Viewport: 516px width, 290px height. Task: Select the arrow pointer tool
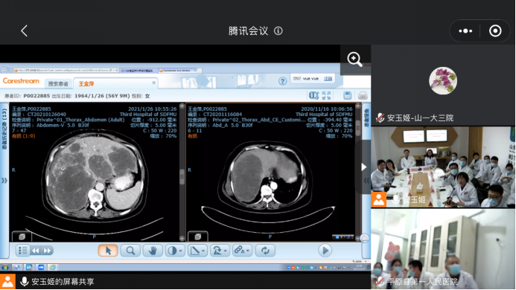point(108,251)
